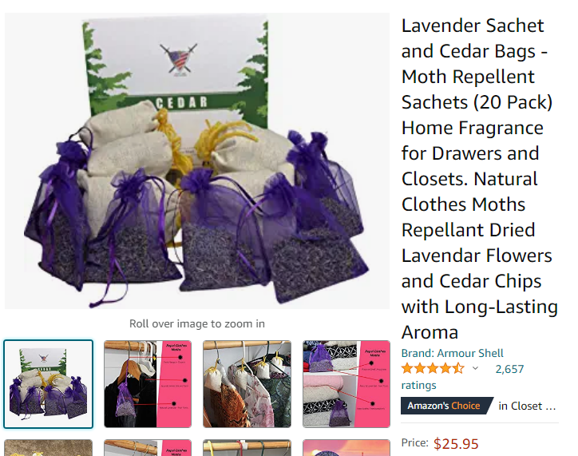Click the star rating icons
The width and height of the screenshot is (578, 456).
pos(433,368)
